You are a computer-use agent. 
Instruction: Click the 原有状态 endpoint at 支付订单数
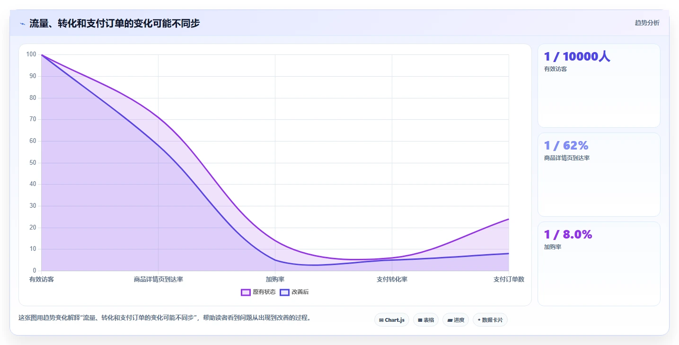pyautogui.click(x=509, y=219)
